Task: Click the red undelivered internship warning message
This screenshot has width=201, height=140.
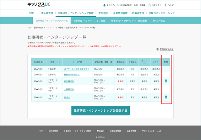Action: (x=74, y=46)
